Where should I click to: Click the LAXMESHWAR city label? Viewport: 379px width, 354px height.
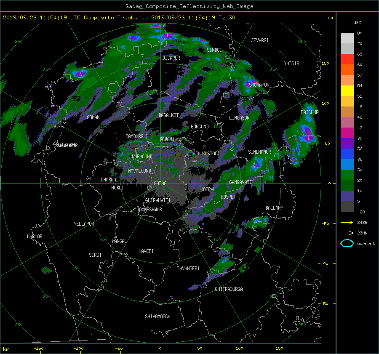click(149, 210)
